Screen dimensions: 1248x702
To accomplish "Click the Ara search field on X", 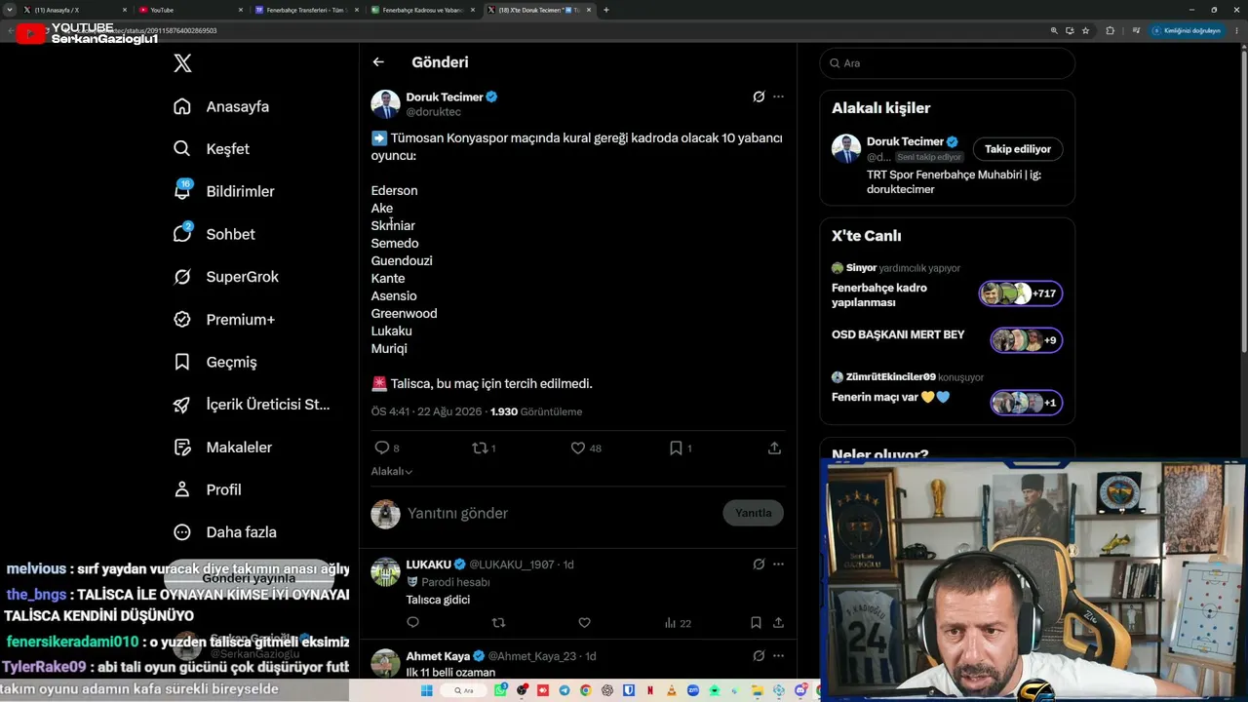I will 947,63.
